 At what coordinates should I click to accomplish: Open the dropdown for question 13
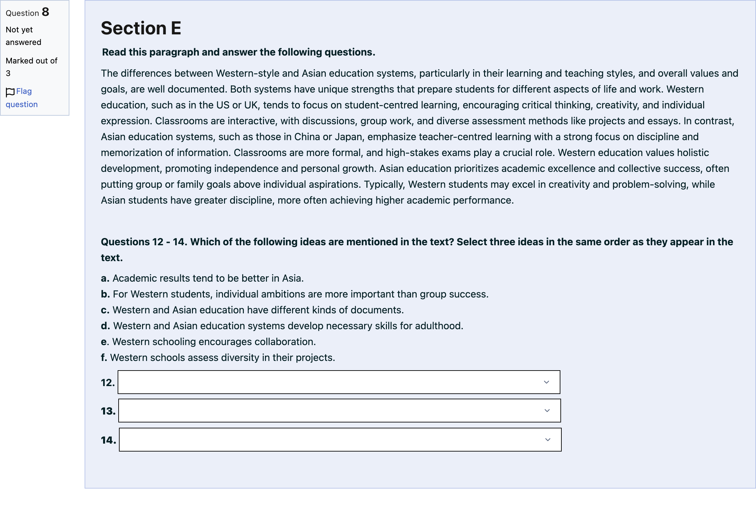pos(339,411)
